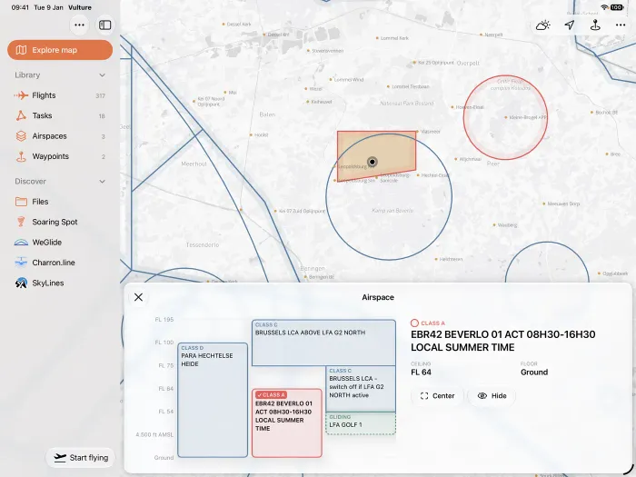Image resolution: width=636 pixels, height=477 pixels.
Task: Click the black location marker on map
Action: 372,163
